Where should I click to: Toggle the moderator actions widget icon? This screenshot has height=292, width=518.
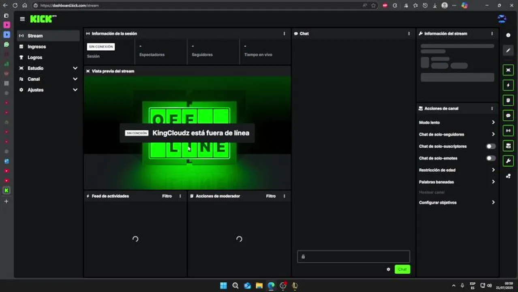pos(508,100)
